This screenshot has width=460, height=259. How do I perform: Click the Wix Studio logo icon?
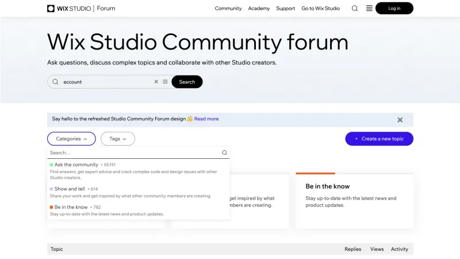pyautogui.click(x=51, y=9)
